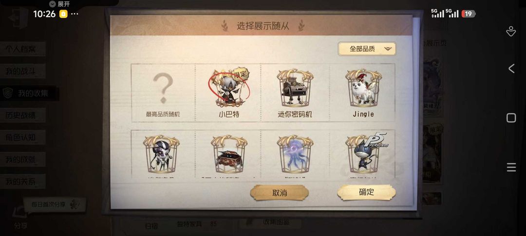Open the 个人档案 tab
Viewport: 526px width, 236px height.
22,49
